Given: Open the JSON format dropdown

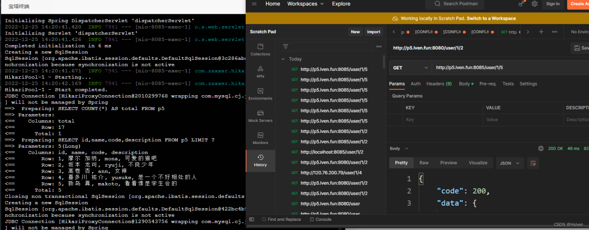Looking at the screenshot, I should pos(510,163).
